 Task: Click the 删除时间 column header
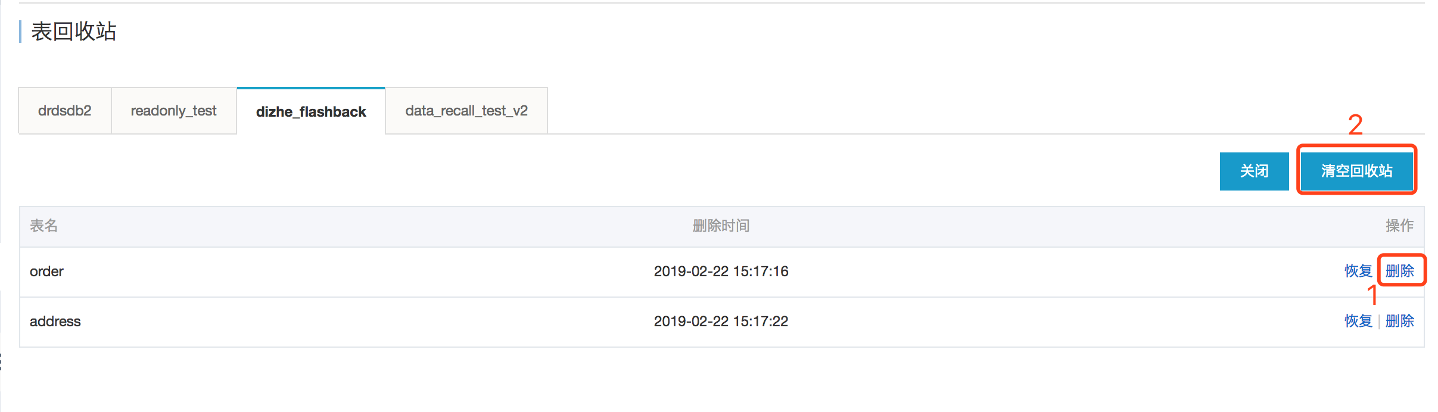(721, 226)
